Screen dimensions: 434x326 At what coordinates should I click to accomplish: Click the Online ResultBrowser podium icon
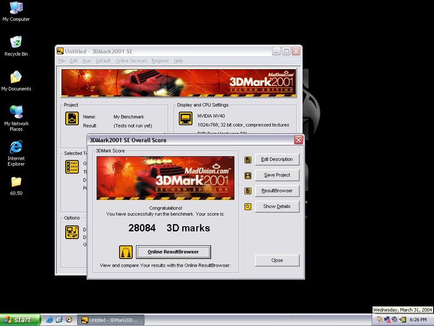point(126,252)
